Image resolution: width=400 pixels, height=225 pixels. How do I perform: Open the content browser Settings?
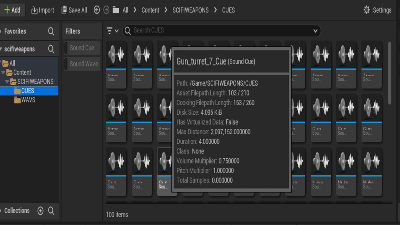[377, 10]
